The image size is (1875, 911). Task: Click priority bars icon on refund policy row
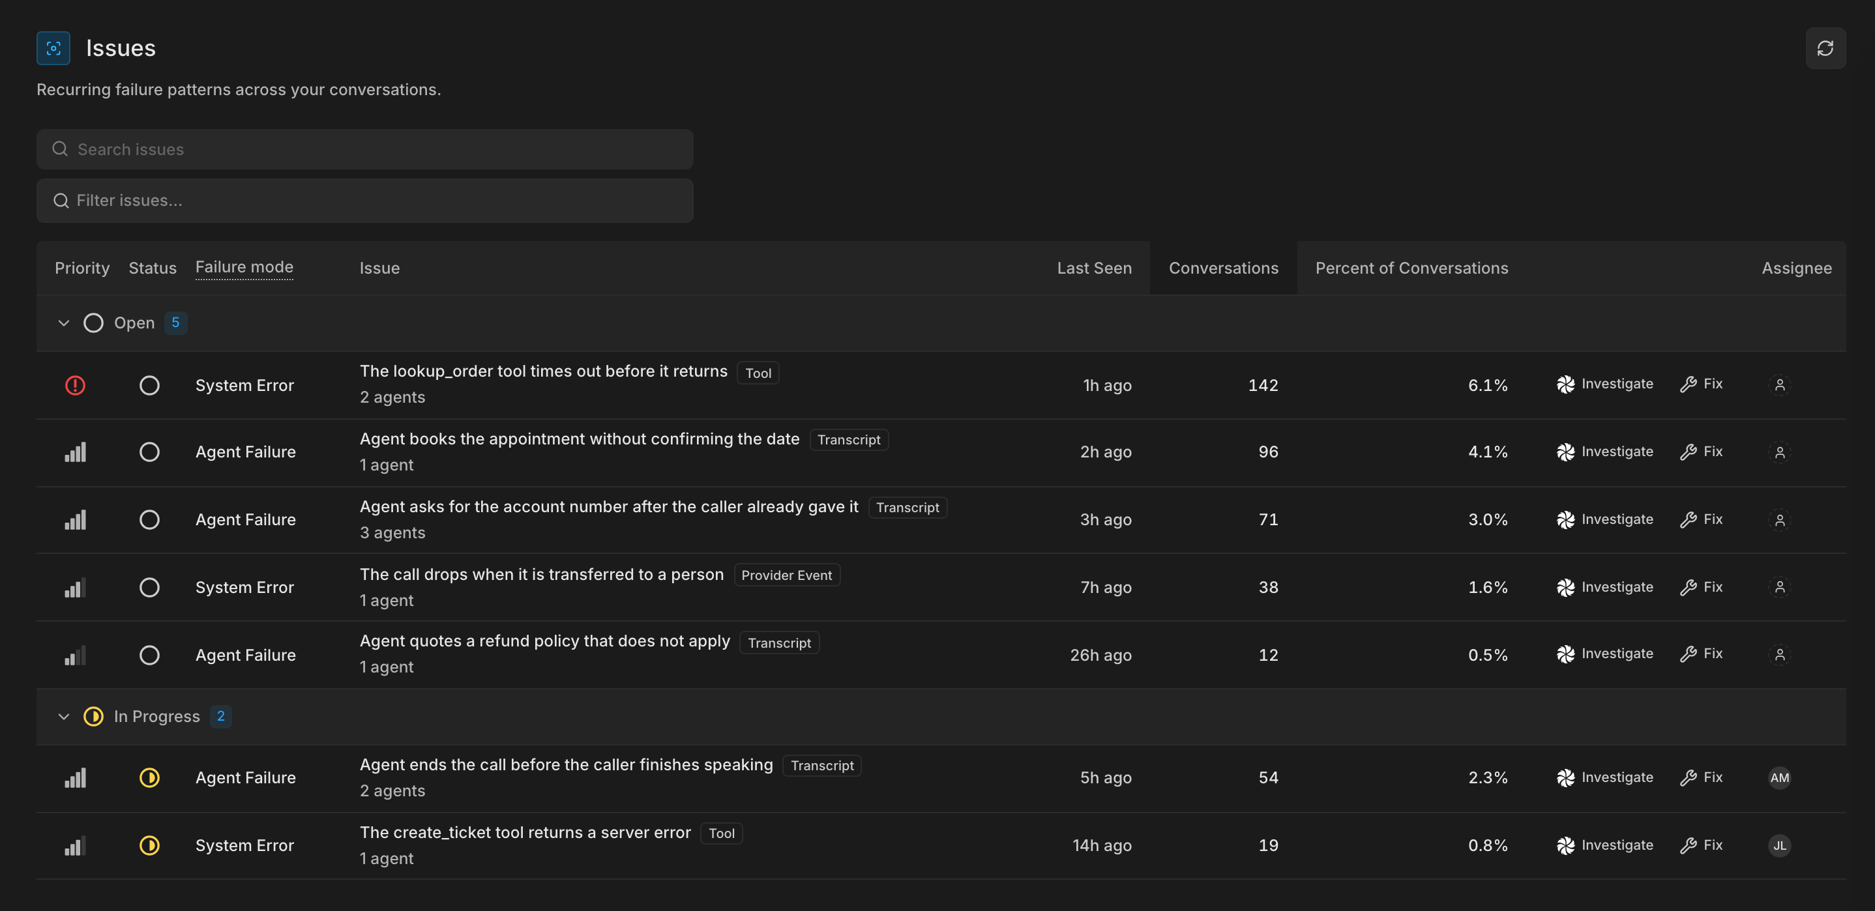(x=75, y=655)
